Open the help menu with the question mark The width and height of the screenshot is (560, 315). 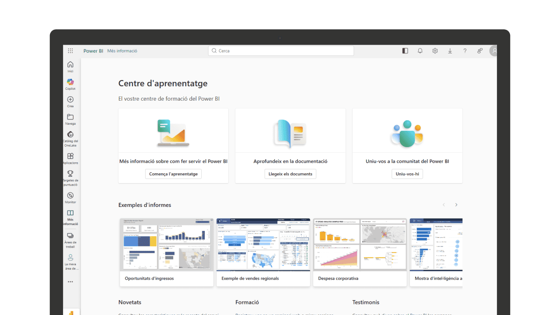465,50
